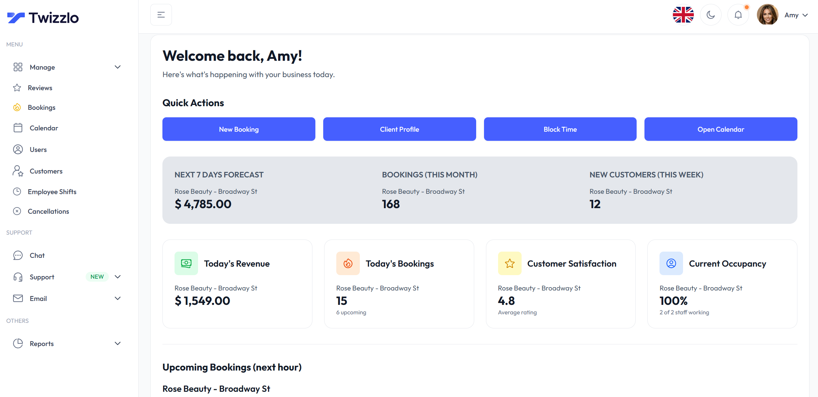818x397 pixels.
Task: Open Calendar with the quick action button
Action: point(721,129)
